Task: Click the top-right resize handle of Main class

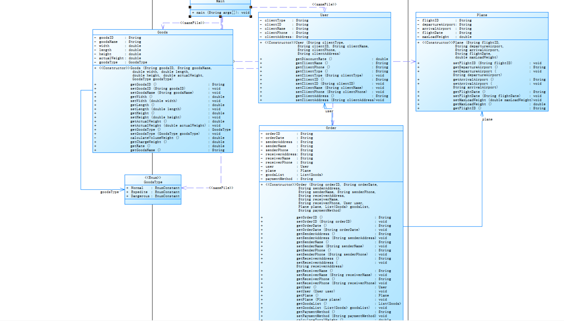Action: pyautogui.click(x=250, y=7)
